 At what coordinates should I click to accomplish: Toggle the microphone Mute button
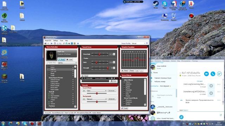tap(114, 81)
